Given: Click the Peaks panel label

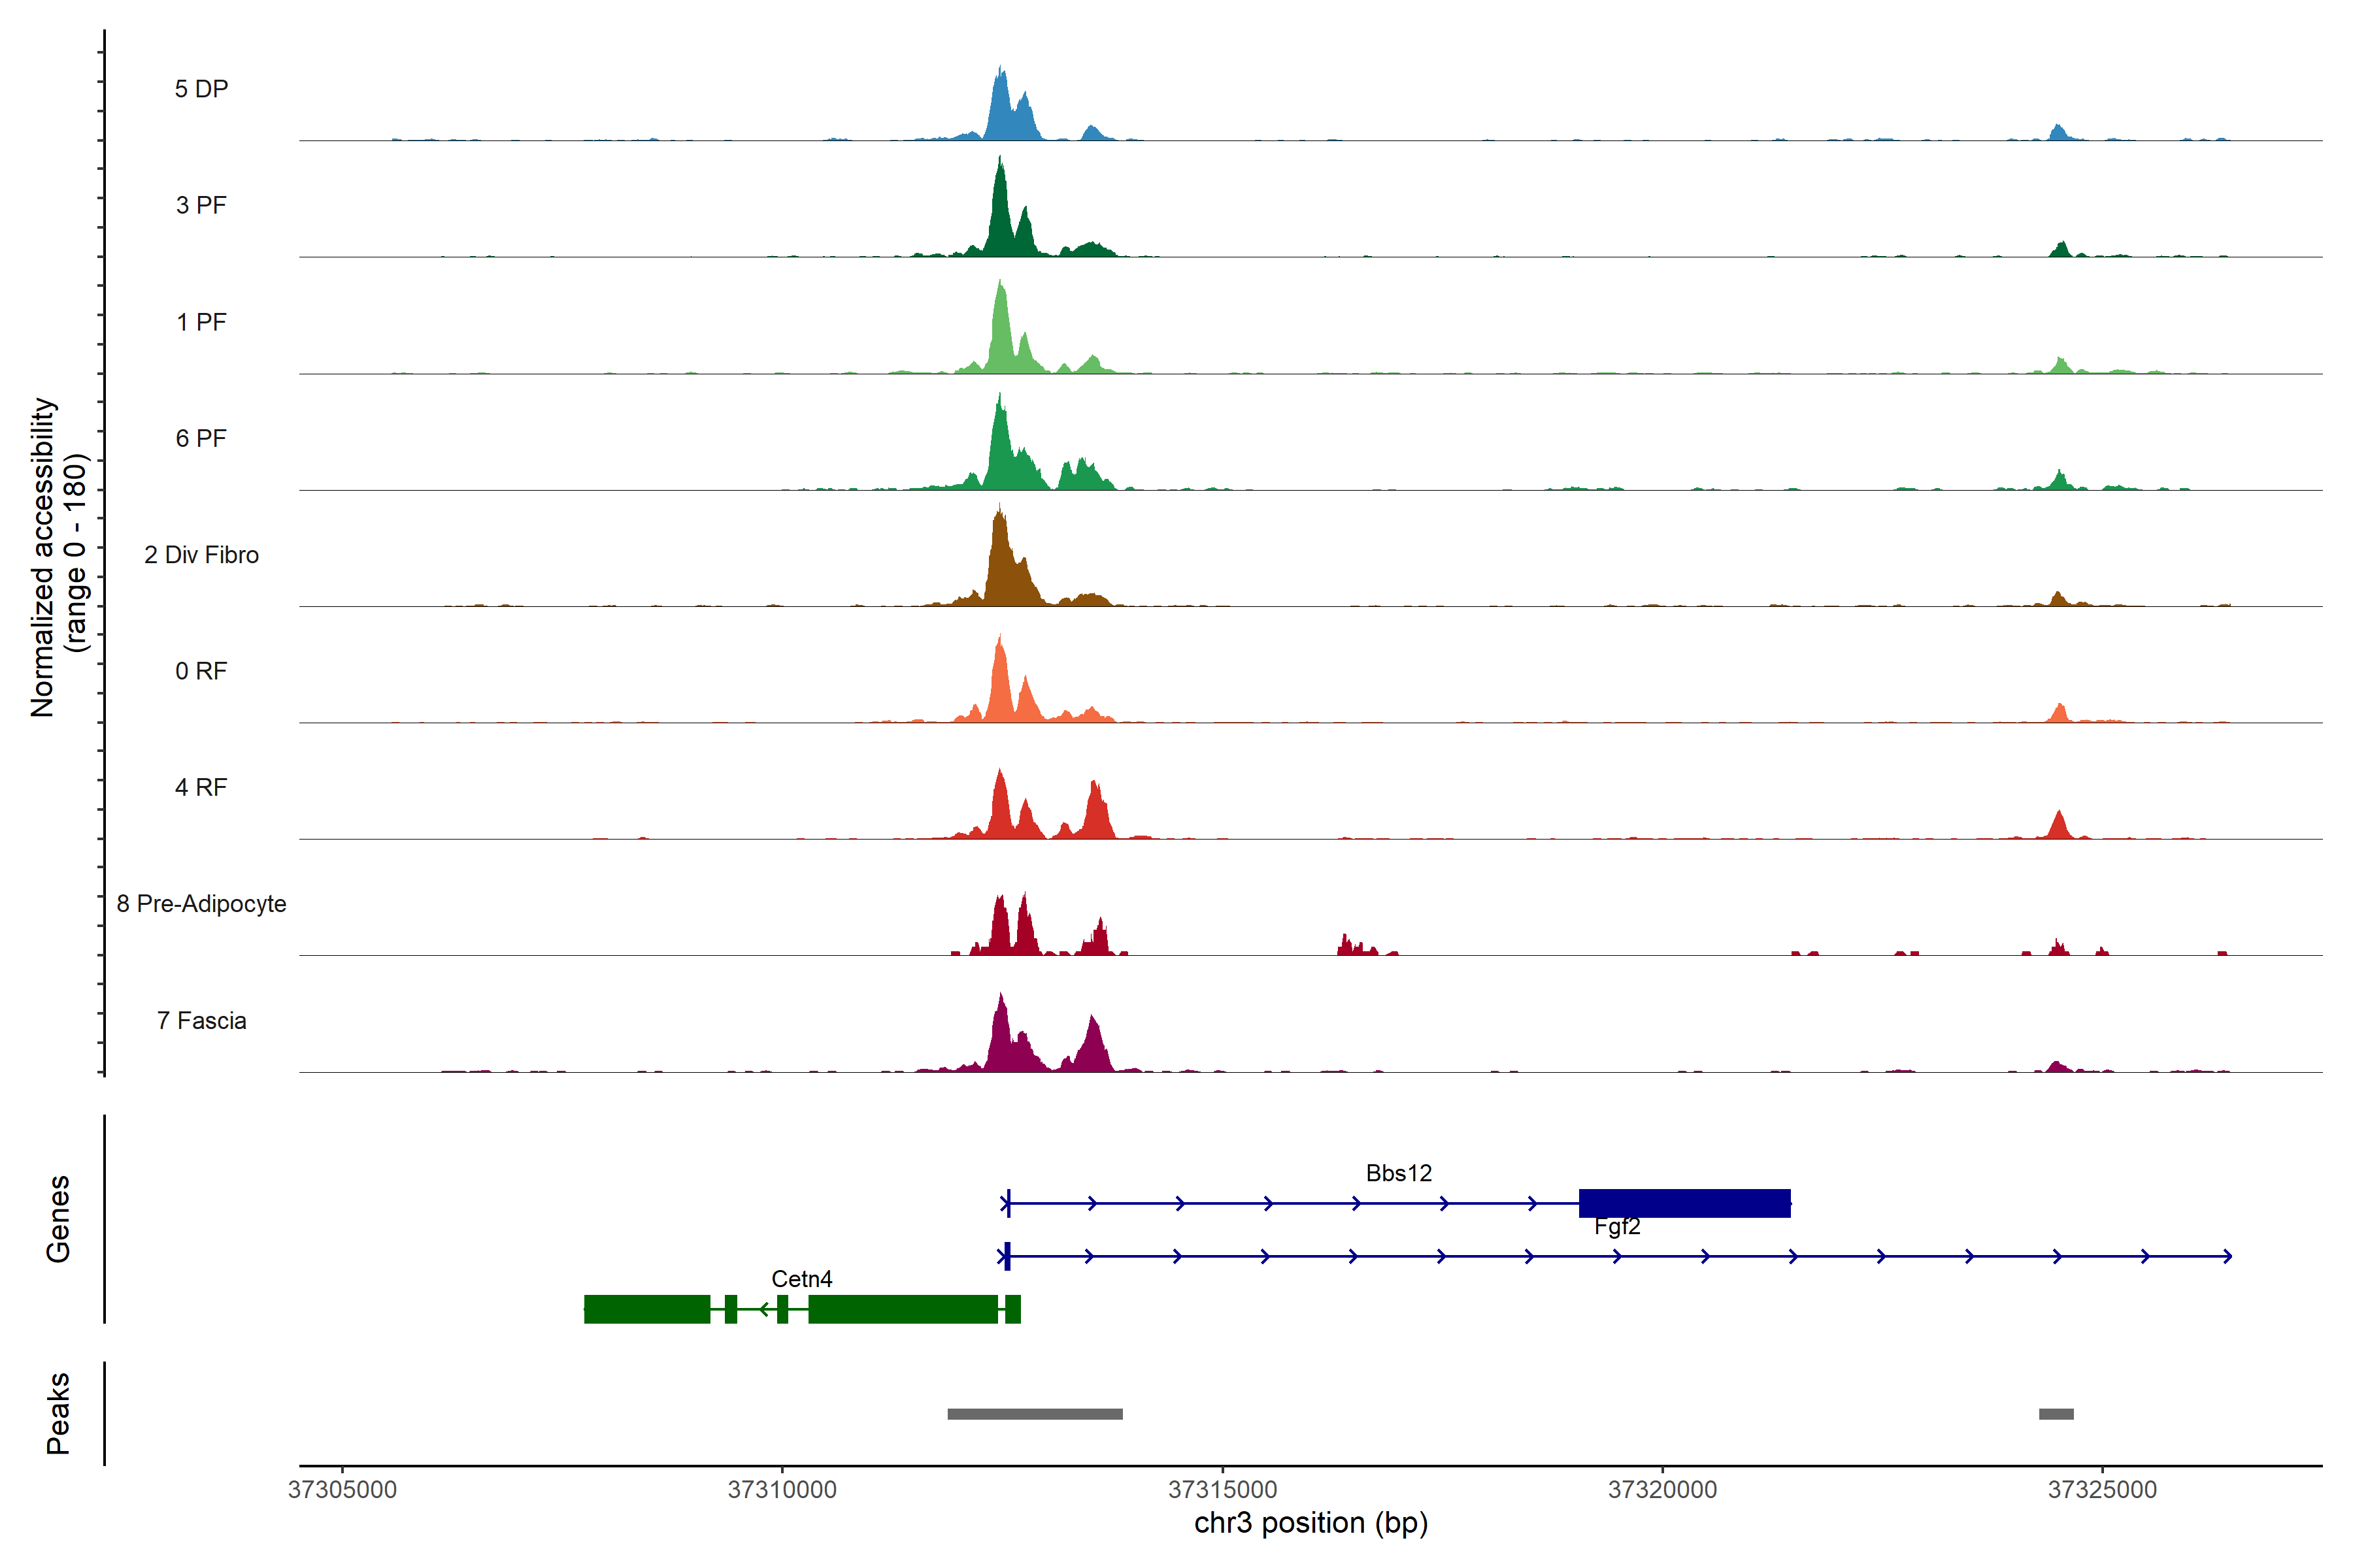Looking at the screenshot, I should click(58, 1413).
